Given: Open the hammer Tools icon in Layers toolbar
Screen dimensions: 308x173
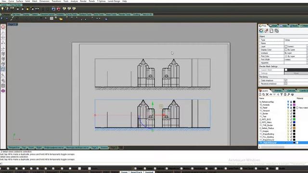Looking at the screenshot, I should pyautogui.click(x=289, y=95).
